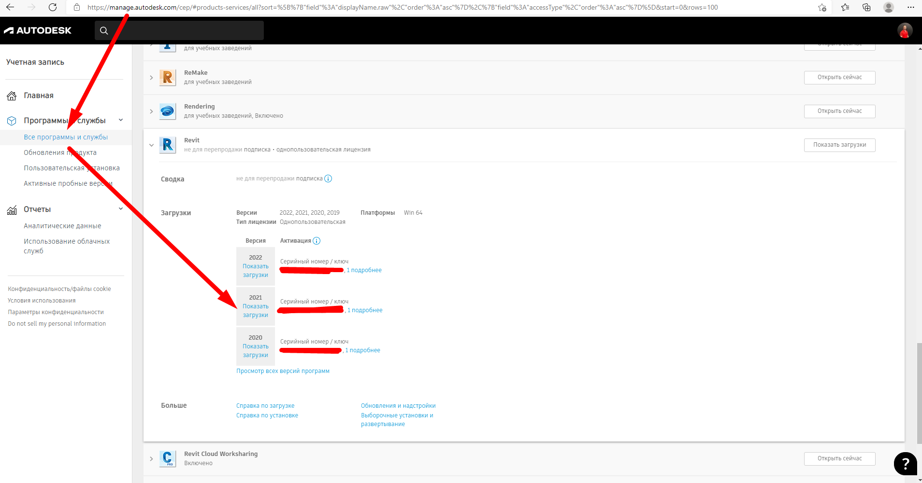
Task: Click Открыть сейчас for ReMake
Action: [839, 77]
